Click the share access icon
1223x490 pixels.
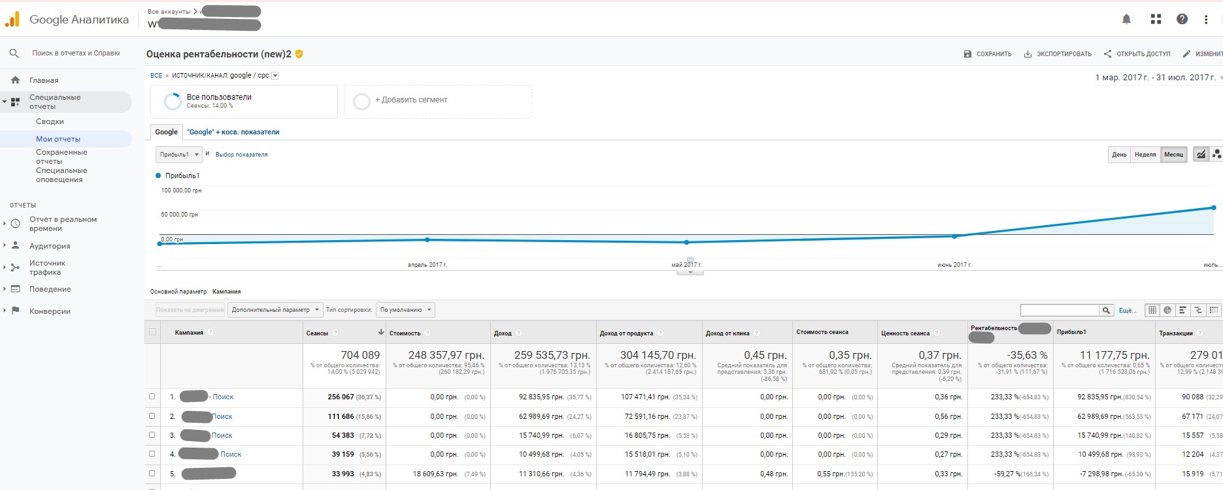coord(1107,54)
